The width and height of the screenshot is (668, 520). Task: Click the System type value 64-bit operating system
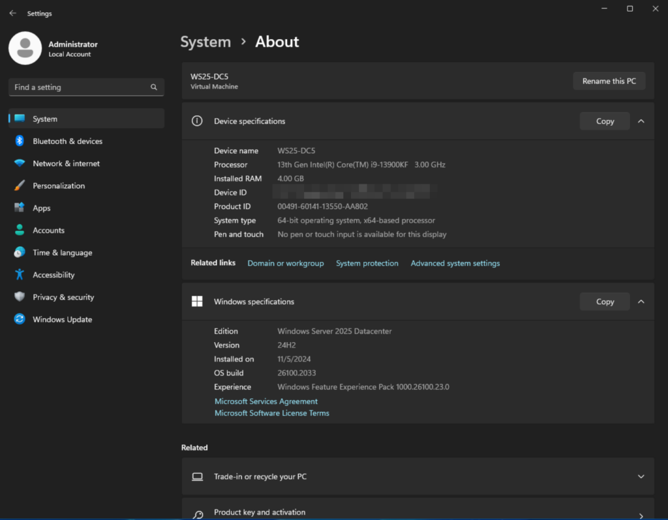356,220
